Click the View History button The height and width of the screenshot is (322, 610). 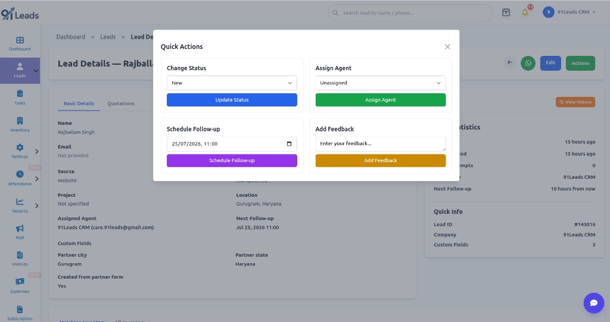[x=575, y=102]
